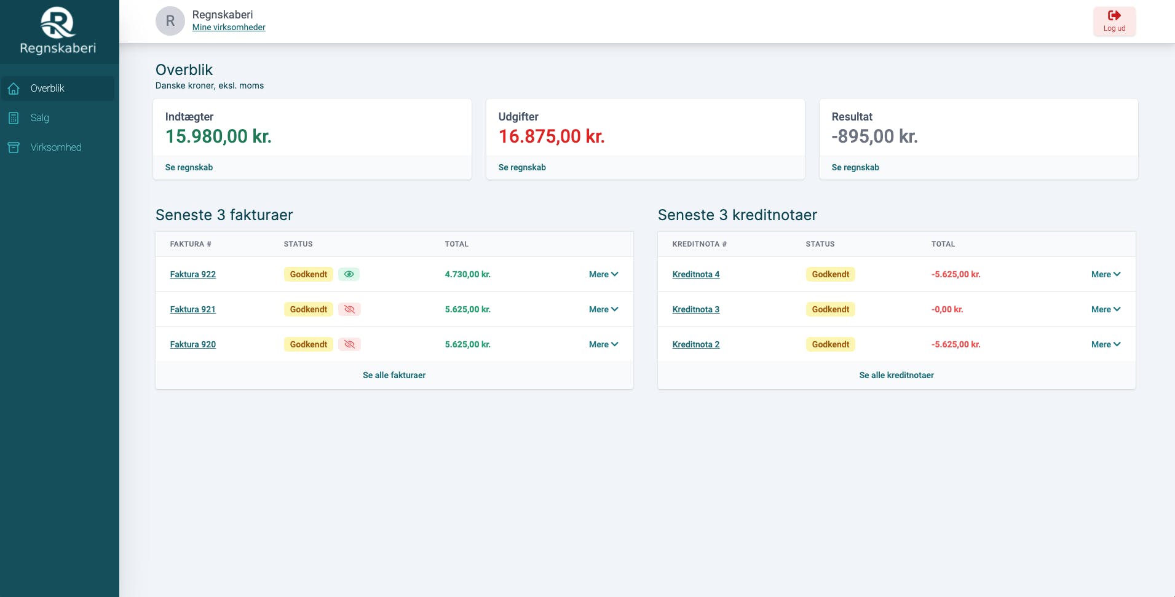The width and height of the screenshot is (1175, 597).
Task: Click the Overblik home icon
Action: 14,89
